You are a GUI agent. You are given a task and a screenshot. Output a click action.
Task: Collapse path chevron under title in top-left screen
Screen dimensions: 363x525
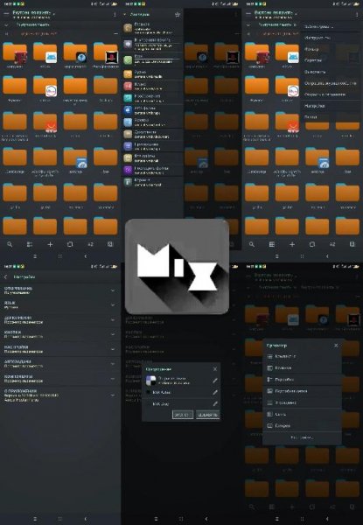(6, 24)
